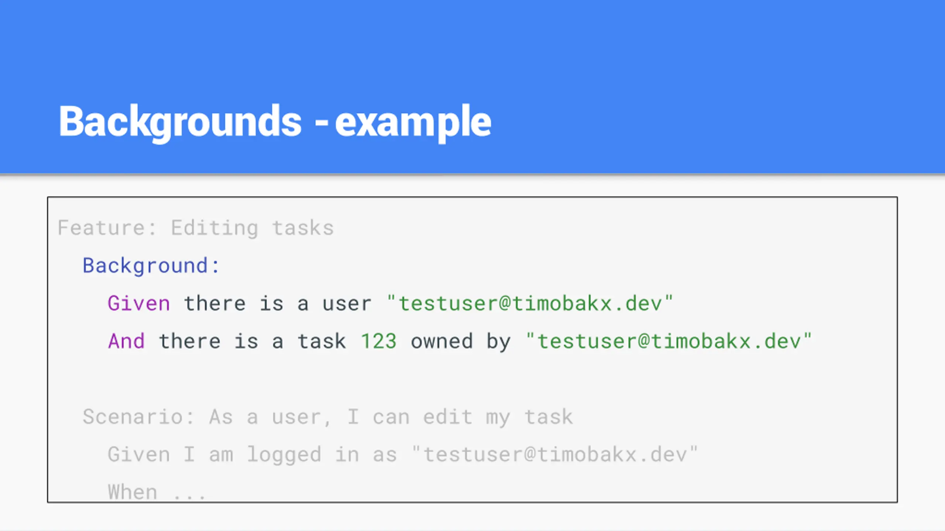945x531 pixels.
Task: Click the words "there is a task"
Action: click(252, 341)
